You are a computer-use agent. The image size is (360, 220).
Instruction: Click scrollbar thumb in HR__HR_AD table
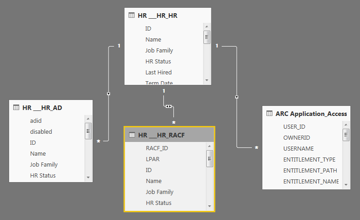pos(88,131)
